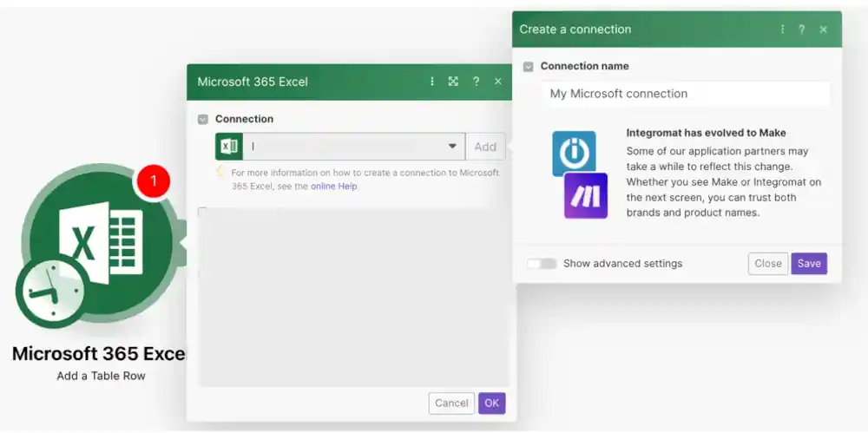The image size is (868, 433).
Task: Open three-dot menu in Create a connection
Action: (x=782, y=30)
